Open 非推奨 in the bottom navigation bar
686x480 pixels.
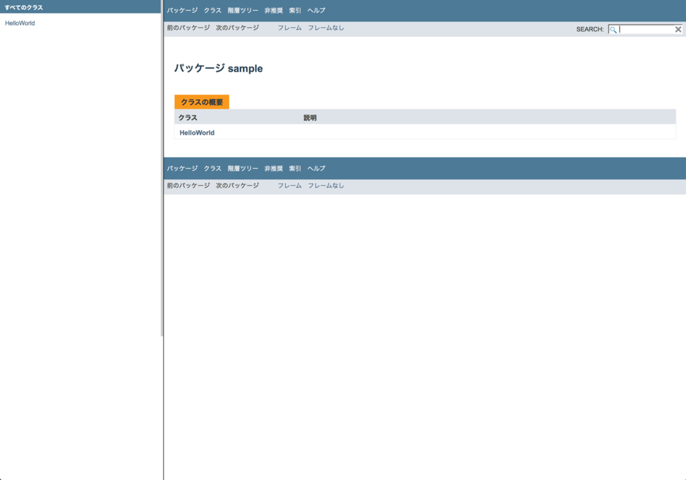273,169
